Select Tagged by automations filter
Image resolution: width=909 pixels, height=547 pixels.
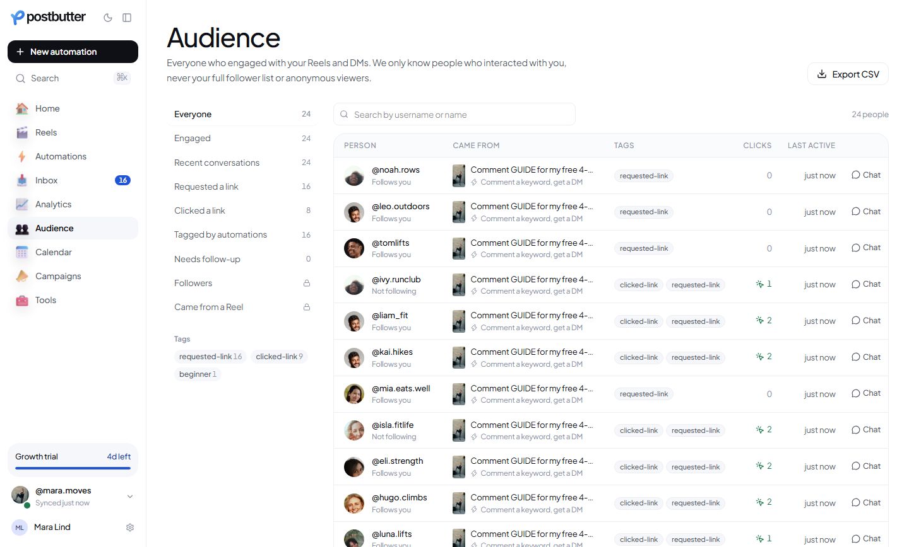coord(242,234)
